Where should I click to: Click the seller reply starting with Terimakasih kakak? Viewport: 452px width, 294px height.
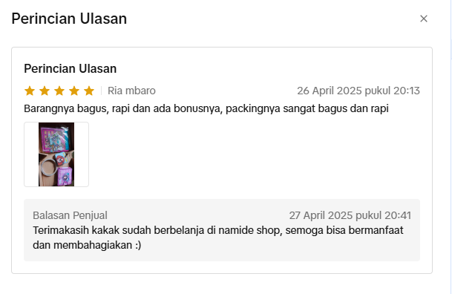(218, 238)
